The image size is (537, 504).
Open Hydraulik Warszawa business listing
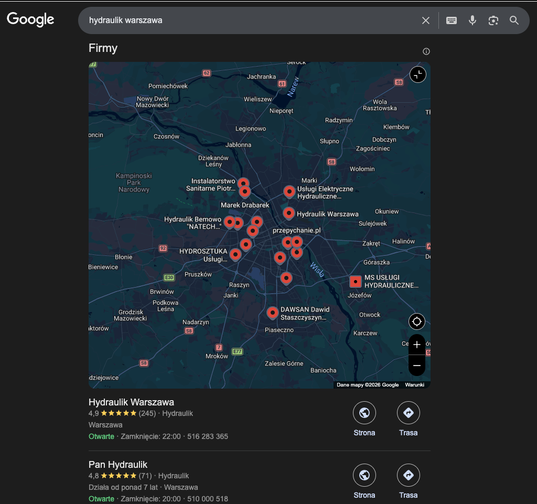(x=131, y=402)
